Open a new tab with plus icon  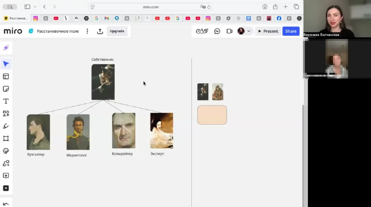[x=285, y=7]
